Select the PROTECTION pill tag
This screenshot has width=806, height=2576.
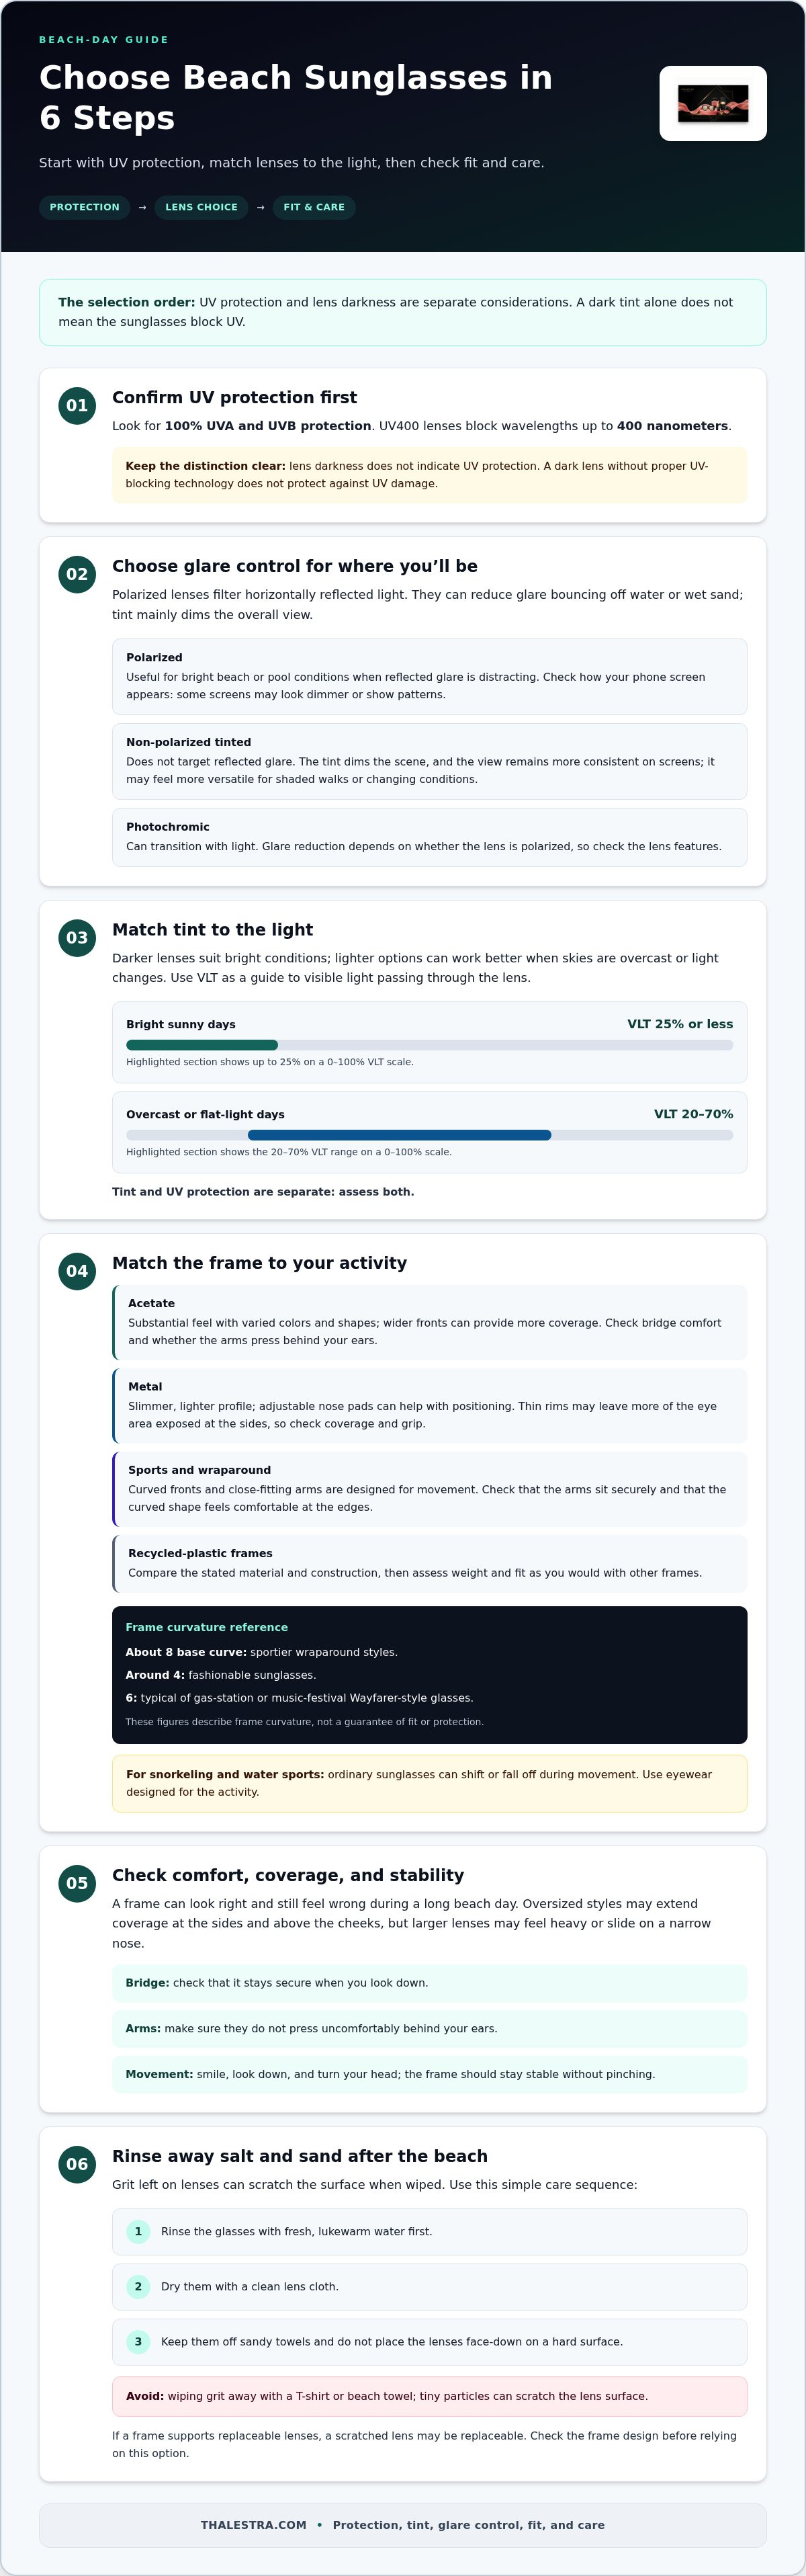pyautogui.click(x=84, y=207)
